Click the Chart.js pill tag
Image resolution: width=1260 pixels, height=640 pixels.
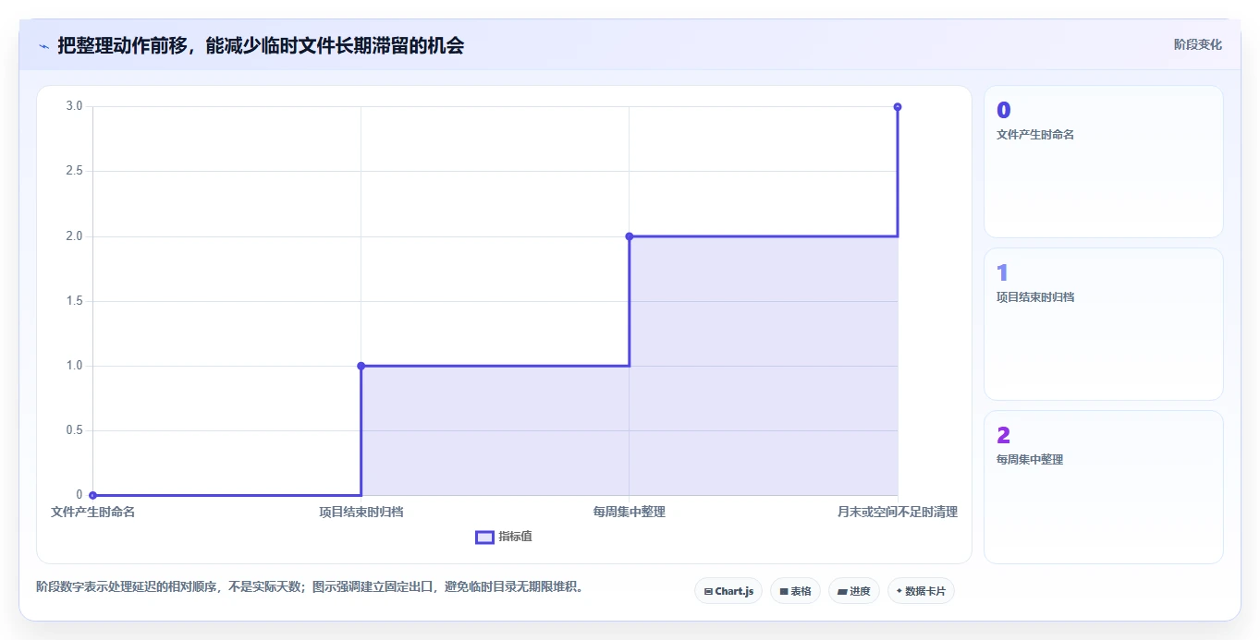728,591
